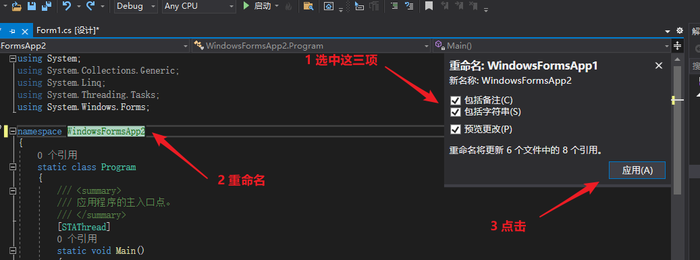Click the [STAThread] attribute text
700x260 pixels.
(x=84, y=227)
